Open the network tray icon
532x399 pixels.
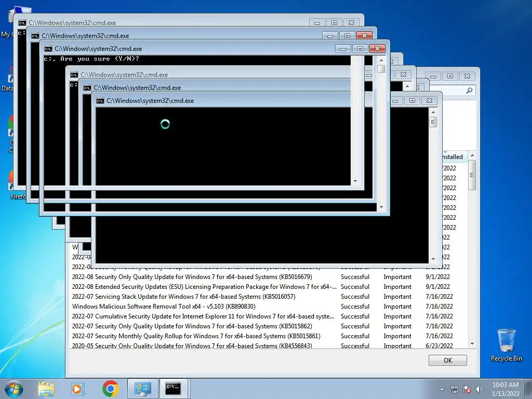point(454,389)
